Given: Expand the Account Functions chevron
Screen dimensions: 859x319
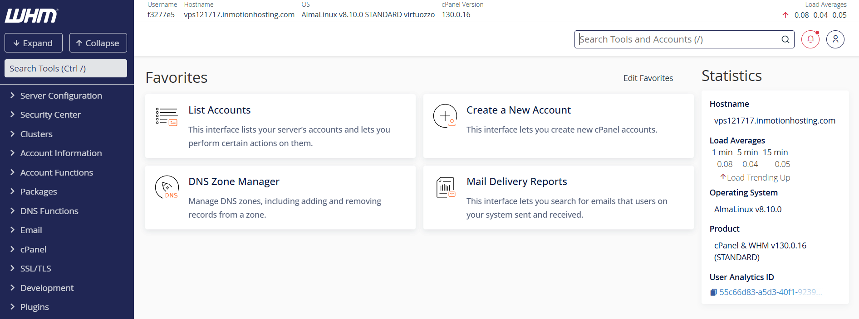Looking at the screenshot, I should (x=12, y=172).
